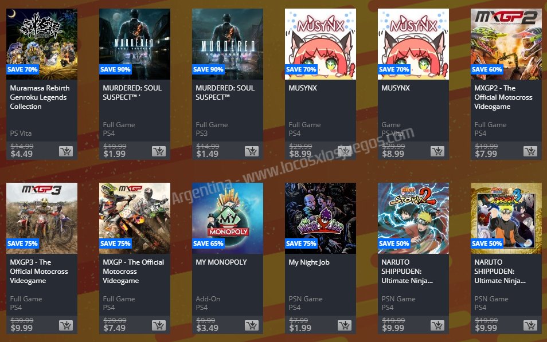Open the MXGP2 cover art thumbnail
The height and width of the screenshot is (342, 547).
506,44
